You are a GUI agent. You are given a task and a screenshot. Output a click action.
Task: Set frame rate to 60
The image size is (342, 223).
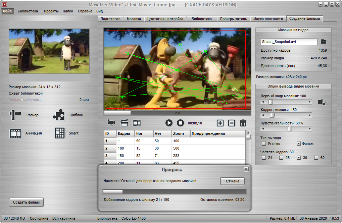pos(316,158)
